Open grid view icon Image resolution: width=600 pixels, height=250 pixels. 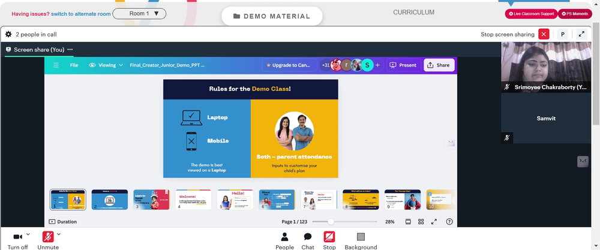point(421,222)
